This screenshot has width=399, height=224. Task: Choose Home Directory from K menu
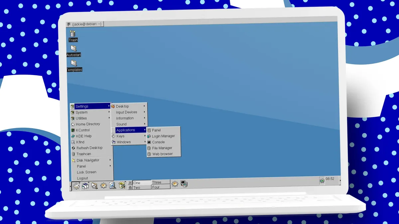(91, 124)
